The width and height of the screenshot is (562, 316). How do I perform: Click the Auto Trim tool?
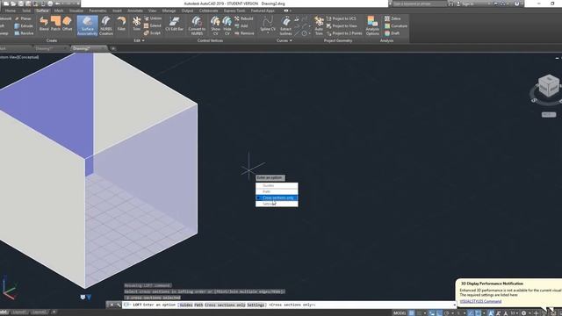pyautogui.click(x=319, y=25)
